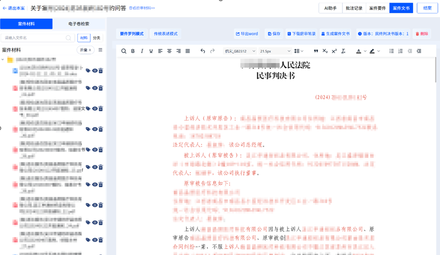The width and height of the screenshot is (440, 255).
Task: Open the font color dropdown arrow
Action: coord(365,51)
